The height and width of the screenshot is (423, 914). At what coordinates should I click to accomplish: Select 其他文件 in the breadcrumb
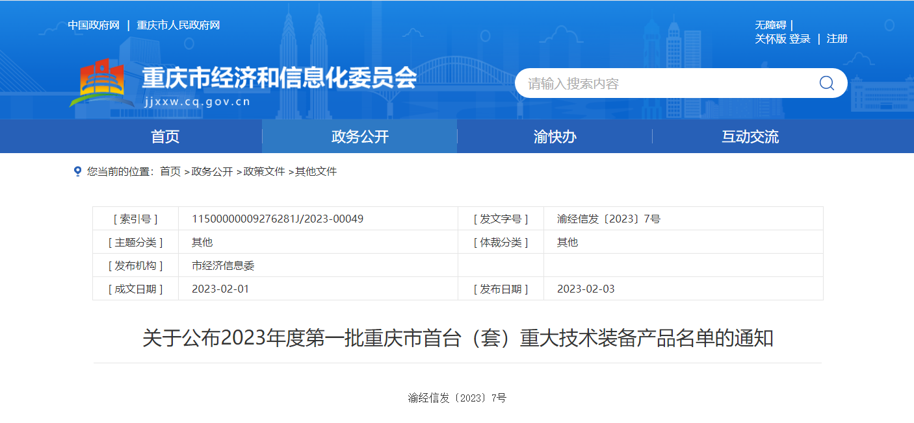(316, 171)
